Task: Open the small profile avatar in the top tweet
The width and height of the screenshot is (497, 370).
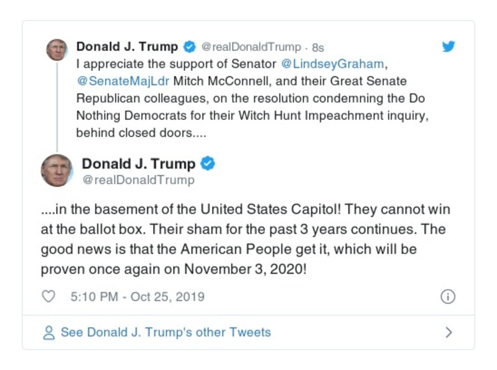Action: [x=57, y=50]
